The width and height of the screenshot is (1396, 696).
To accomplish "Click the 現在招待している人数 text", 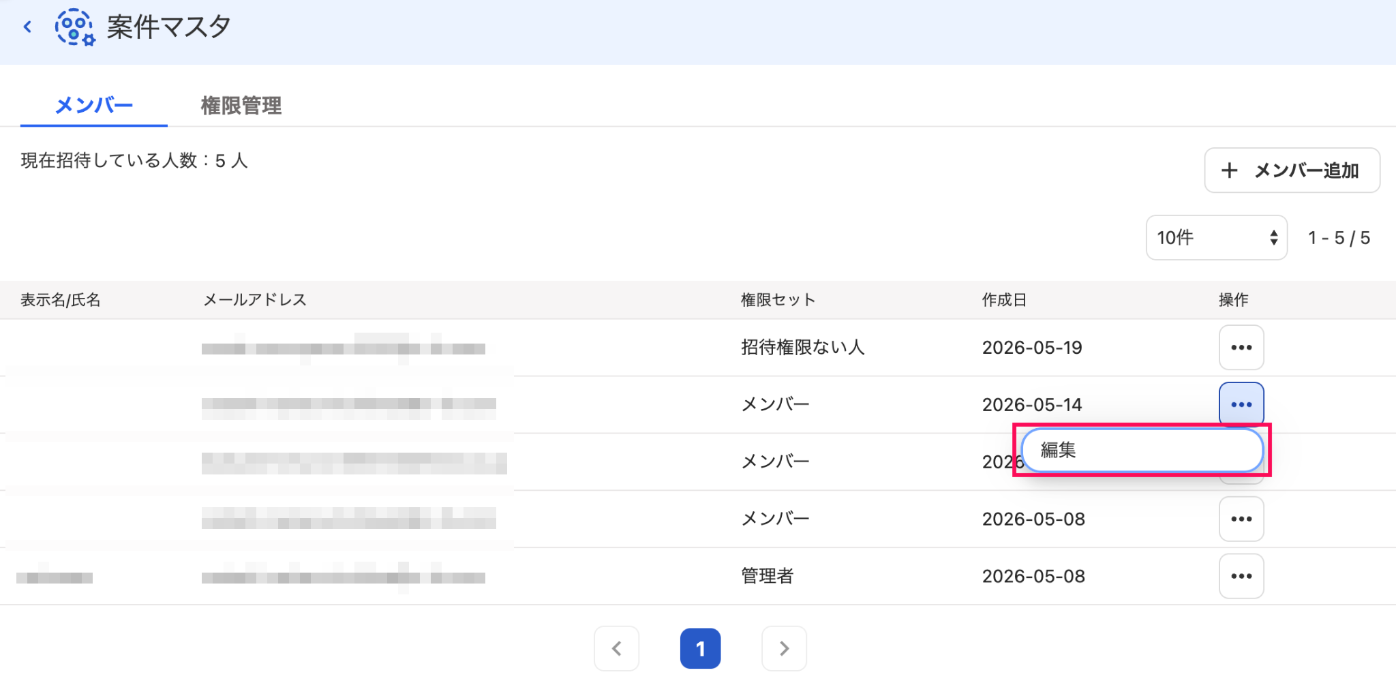I will (134, 161).
